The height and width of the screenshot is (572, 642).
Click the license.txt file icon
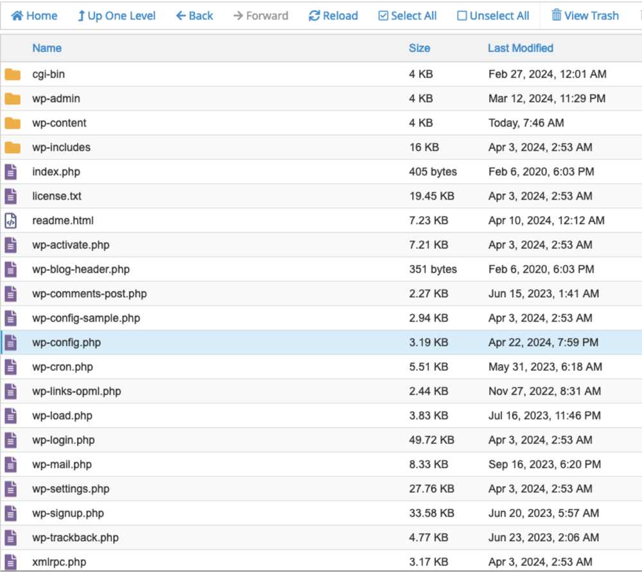click(11, 196)
